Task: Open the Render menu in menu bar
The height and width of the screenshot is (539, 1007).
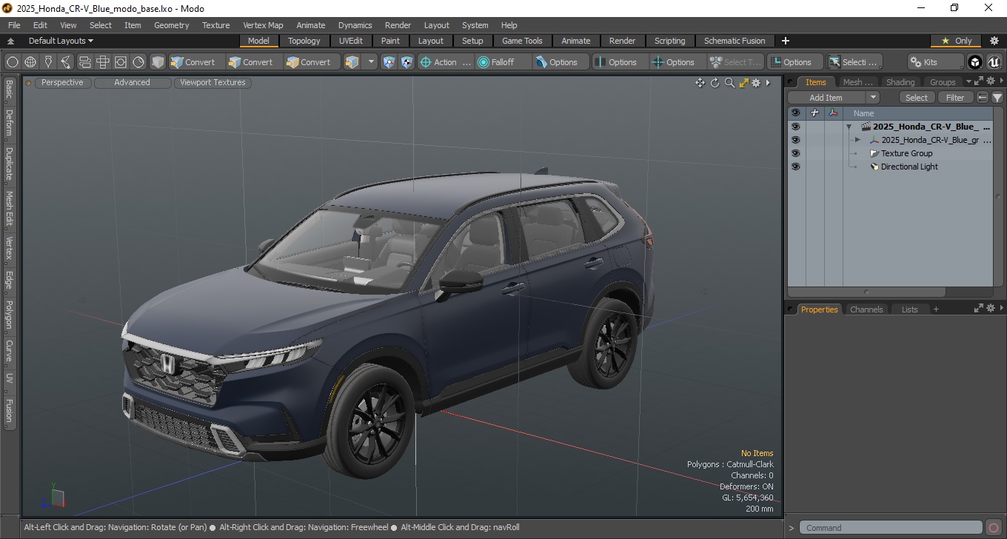Action: coord(398,25)
